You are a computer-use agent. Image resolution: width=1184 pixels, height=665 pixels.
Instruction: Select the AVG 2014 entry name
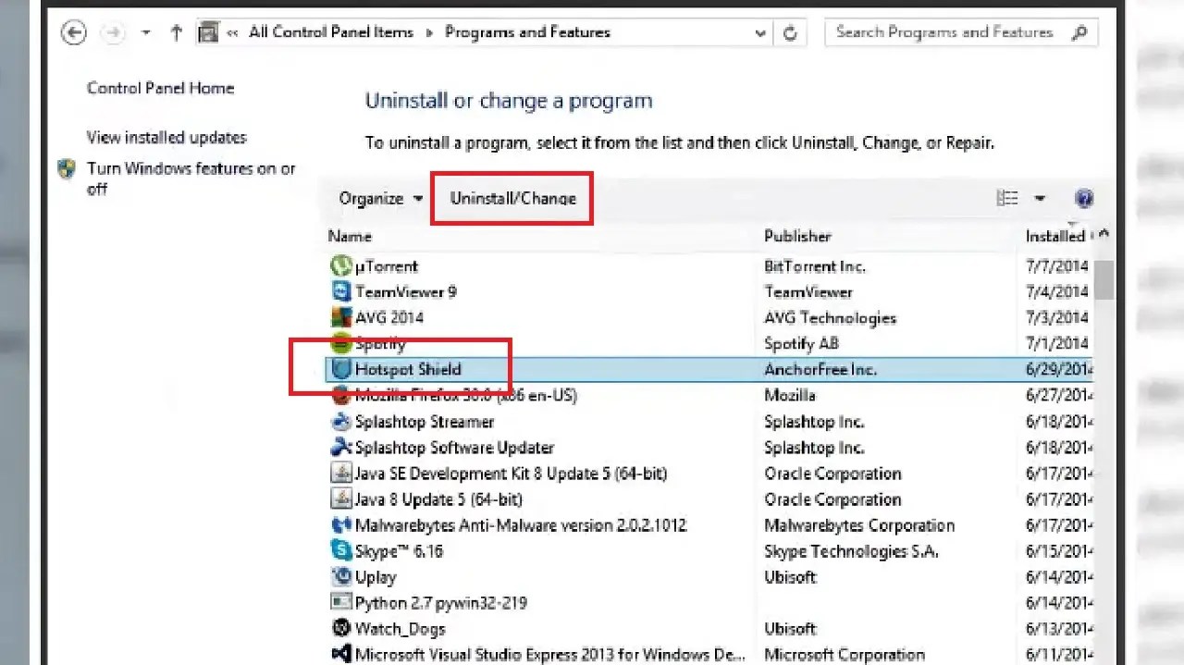389,317
